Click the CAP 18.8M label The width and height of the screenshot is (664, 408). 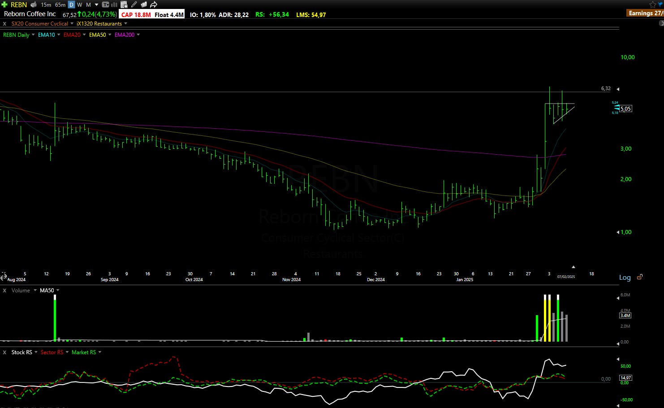(x=136, y=15)
